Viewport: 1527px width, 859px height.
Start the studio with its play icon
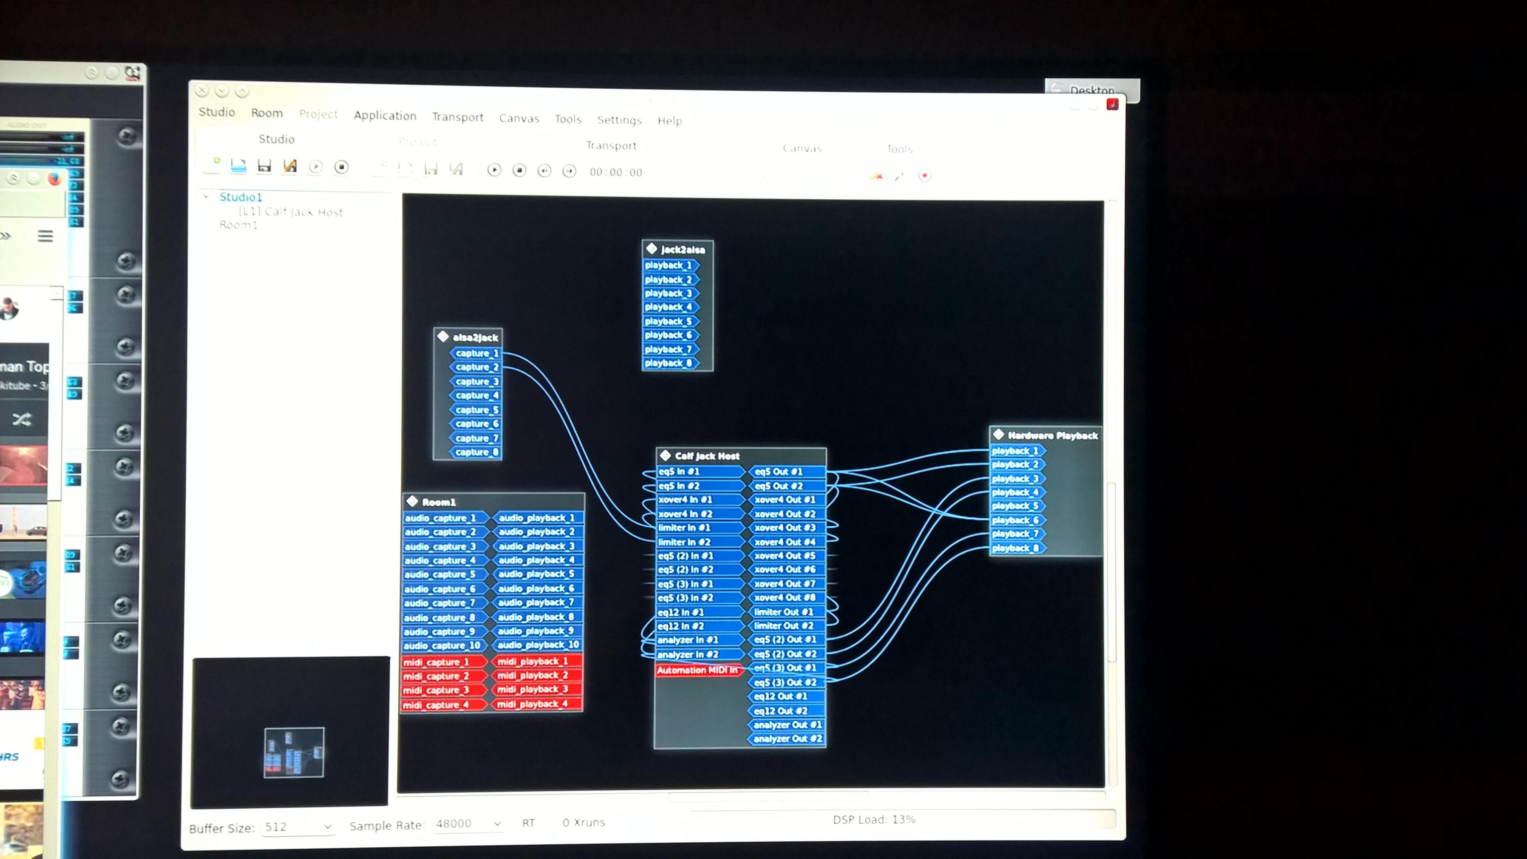[x=316, y=167]
